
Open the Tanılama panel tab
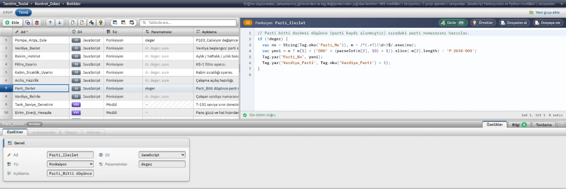click(544, 125)
